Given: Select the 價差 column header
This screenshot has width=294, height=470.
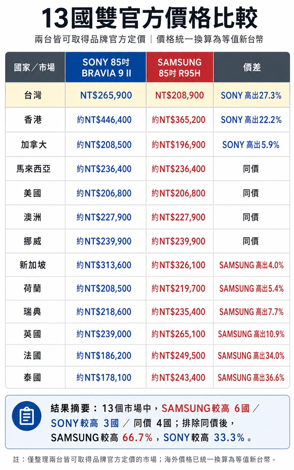Looking at the screenshot, I should (252, 67).
